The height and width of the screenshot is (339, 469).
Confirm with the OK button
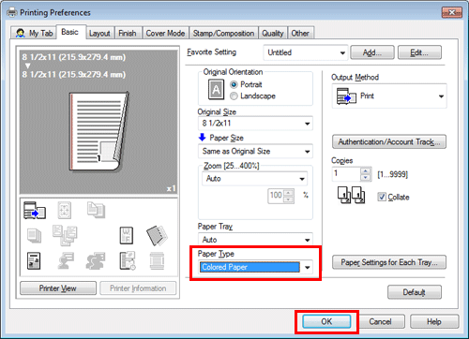(326, 321)
